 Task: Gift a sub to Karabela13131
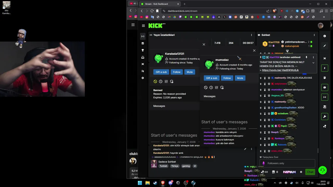(161, 72)
